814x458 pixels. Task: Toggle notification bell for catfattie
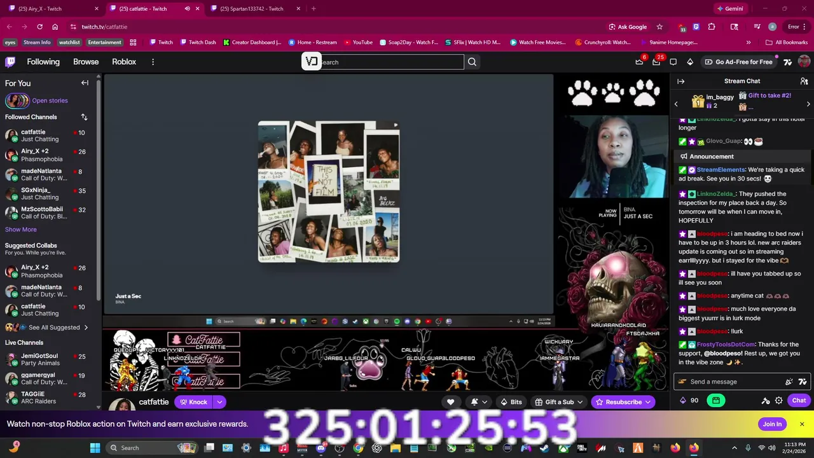[x=474, y=402]
